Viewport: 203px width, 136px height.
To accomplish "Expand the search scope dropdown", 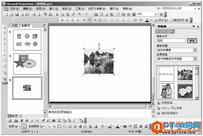I will point(195,50).
